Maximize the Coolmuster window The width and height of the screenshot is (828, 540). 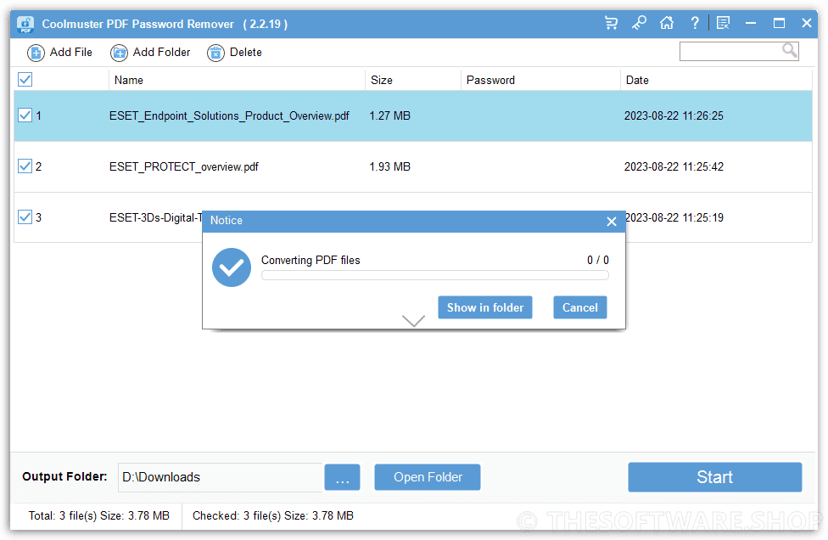coord(779,23)
